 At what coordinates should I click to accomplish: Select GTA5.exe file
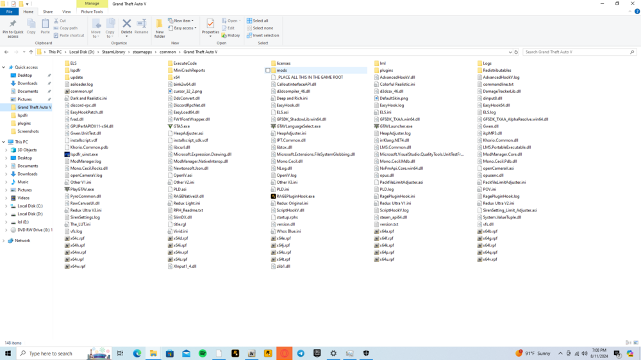tap(179, 126)
